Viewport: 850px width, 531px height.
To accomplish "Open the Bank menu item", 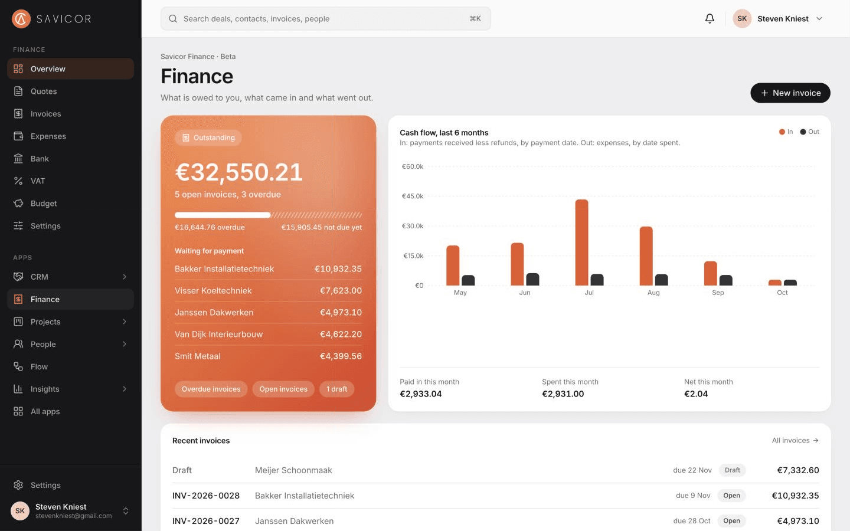I will [x=70, y=159].
